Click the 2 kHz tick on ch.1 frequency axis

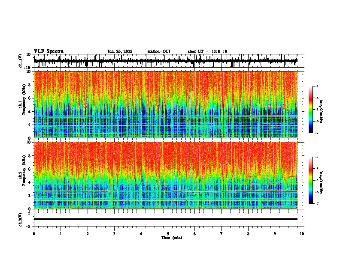(30, 125)
